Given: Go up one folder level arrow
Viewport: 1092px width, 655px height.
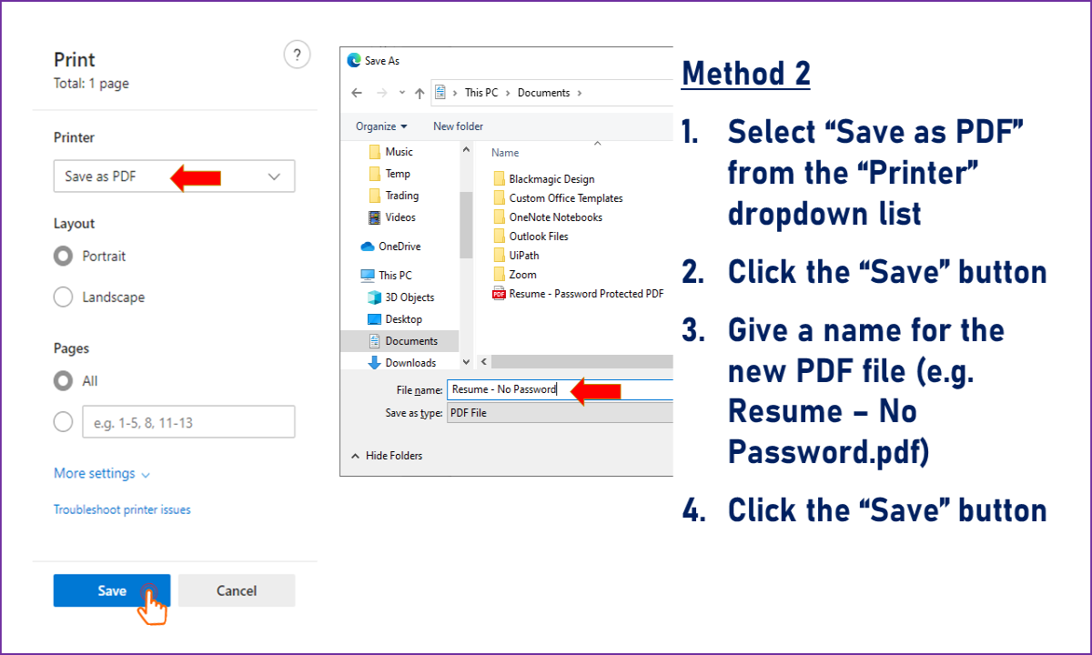Looking at the screenshot, I should [420, 93].
